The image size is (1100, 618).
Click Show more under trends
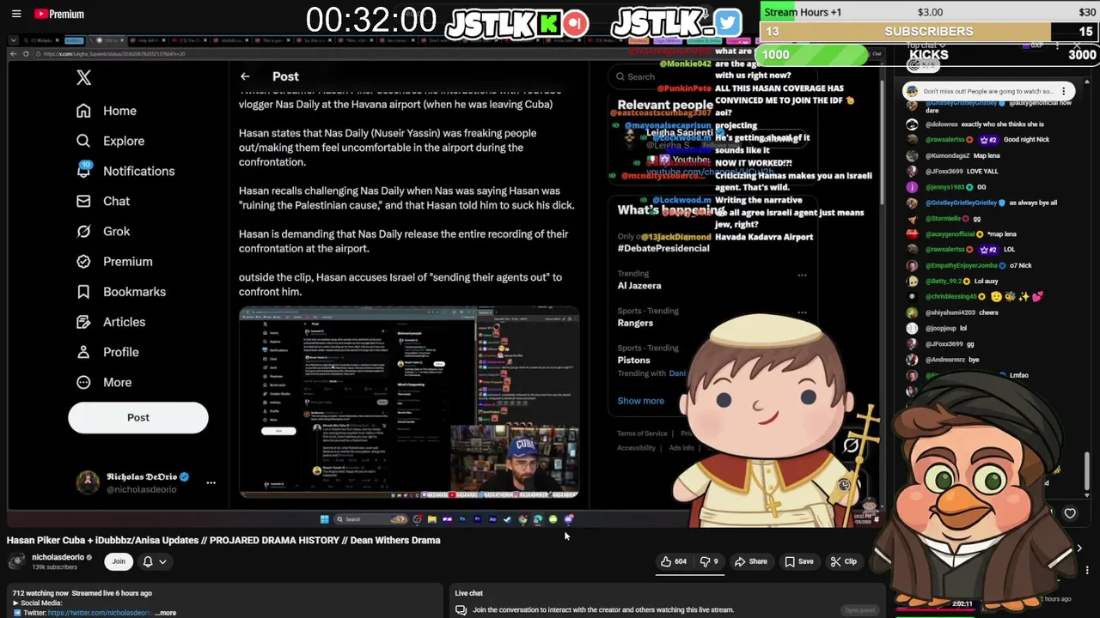pyautogui.click(x=640, y=401)
